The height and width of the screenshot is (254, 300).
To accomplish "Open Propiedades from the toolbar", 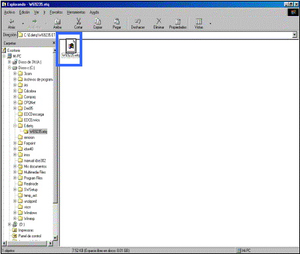I will 178,24.
